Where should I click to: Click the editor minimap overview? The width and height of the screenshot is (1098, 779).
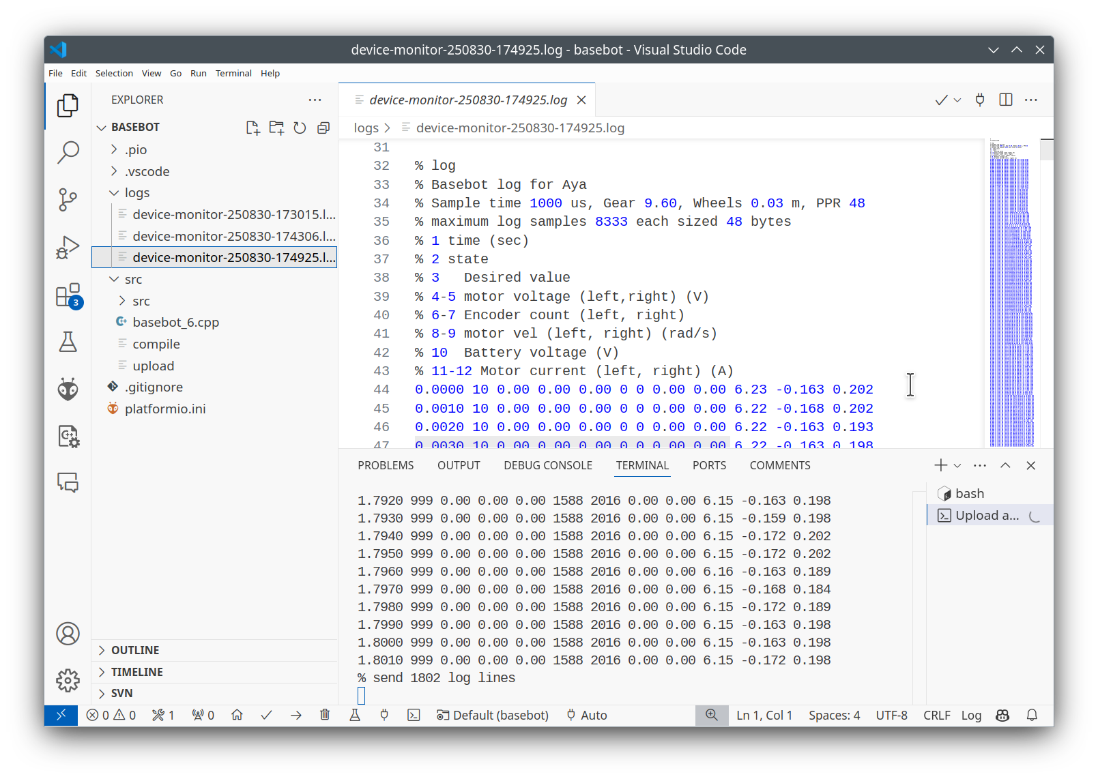click(1011, 293)
